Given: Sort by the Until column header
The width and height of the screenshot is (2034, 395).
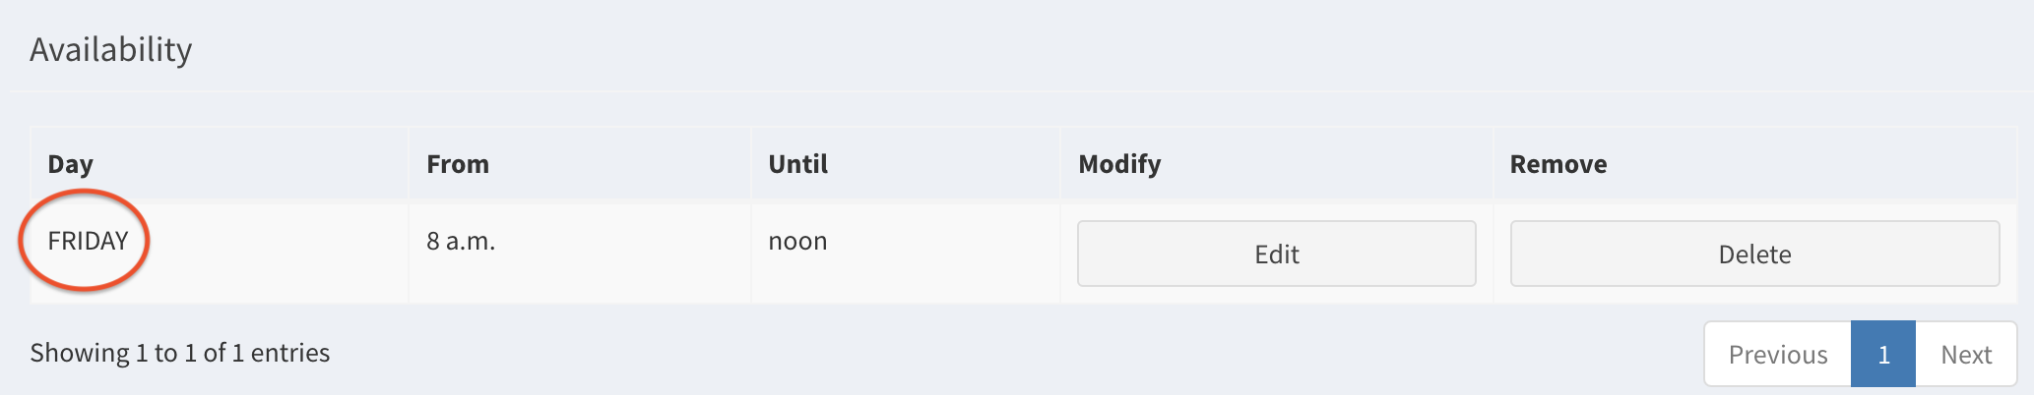Looking at the screenshot, I should (x=797, y=164).
